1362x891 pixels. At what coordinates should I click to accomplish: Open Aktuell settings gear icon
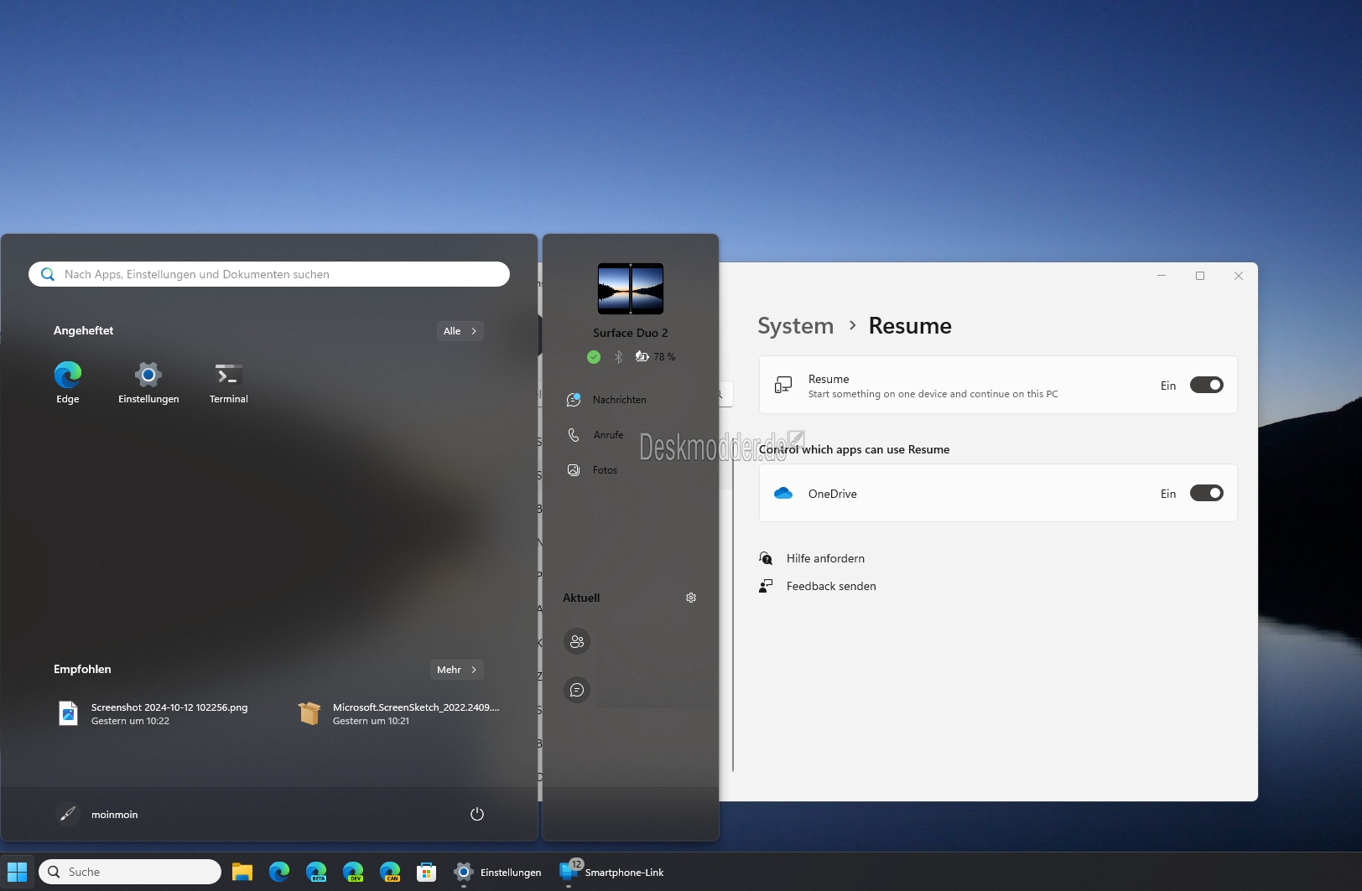691,598
